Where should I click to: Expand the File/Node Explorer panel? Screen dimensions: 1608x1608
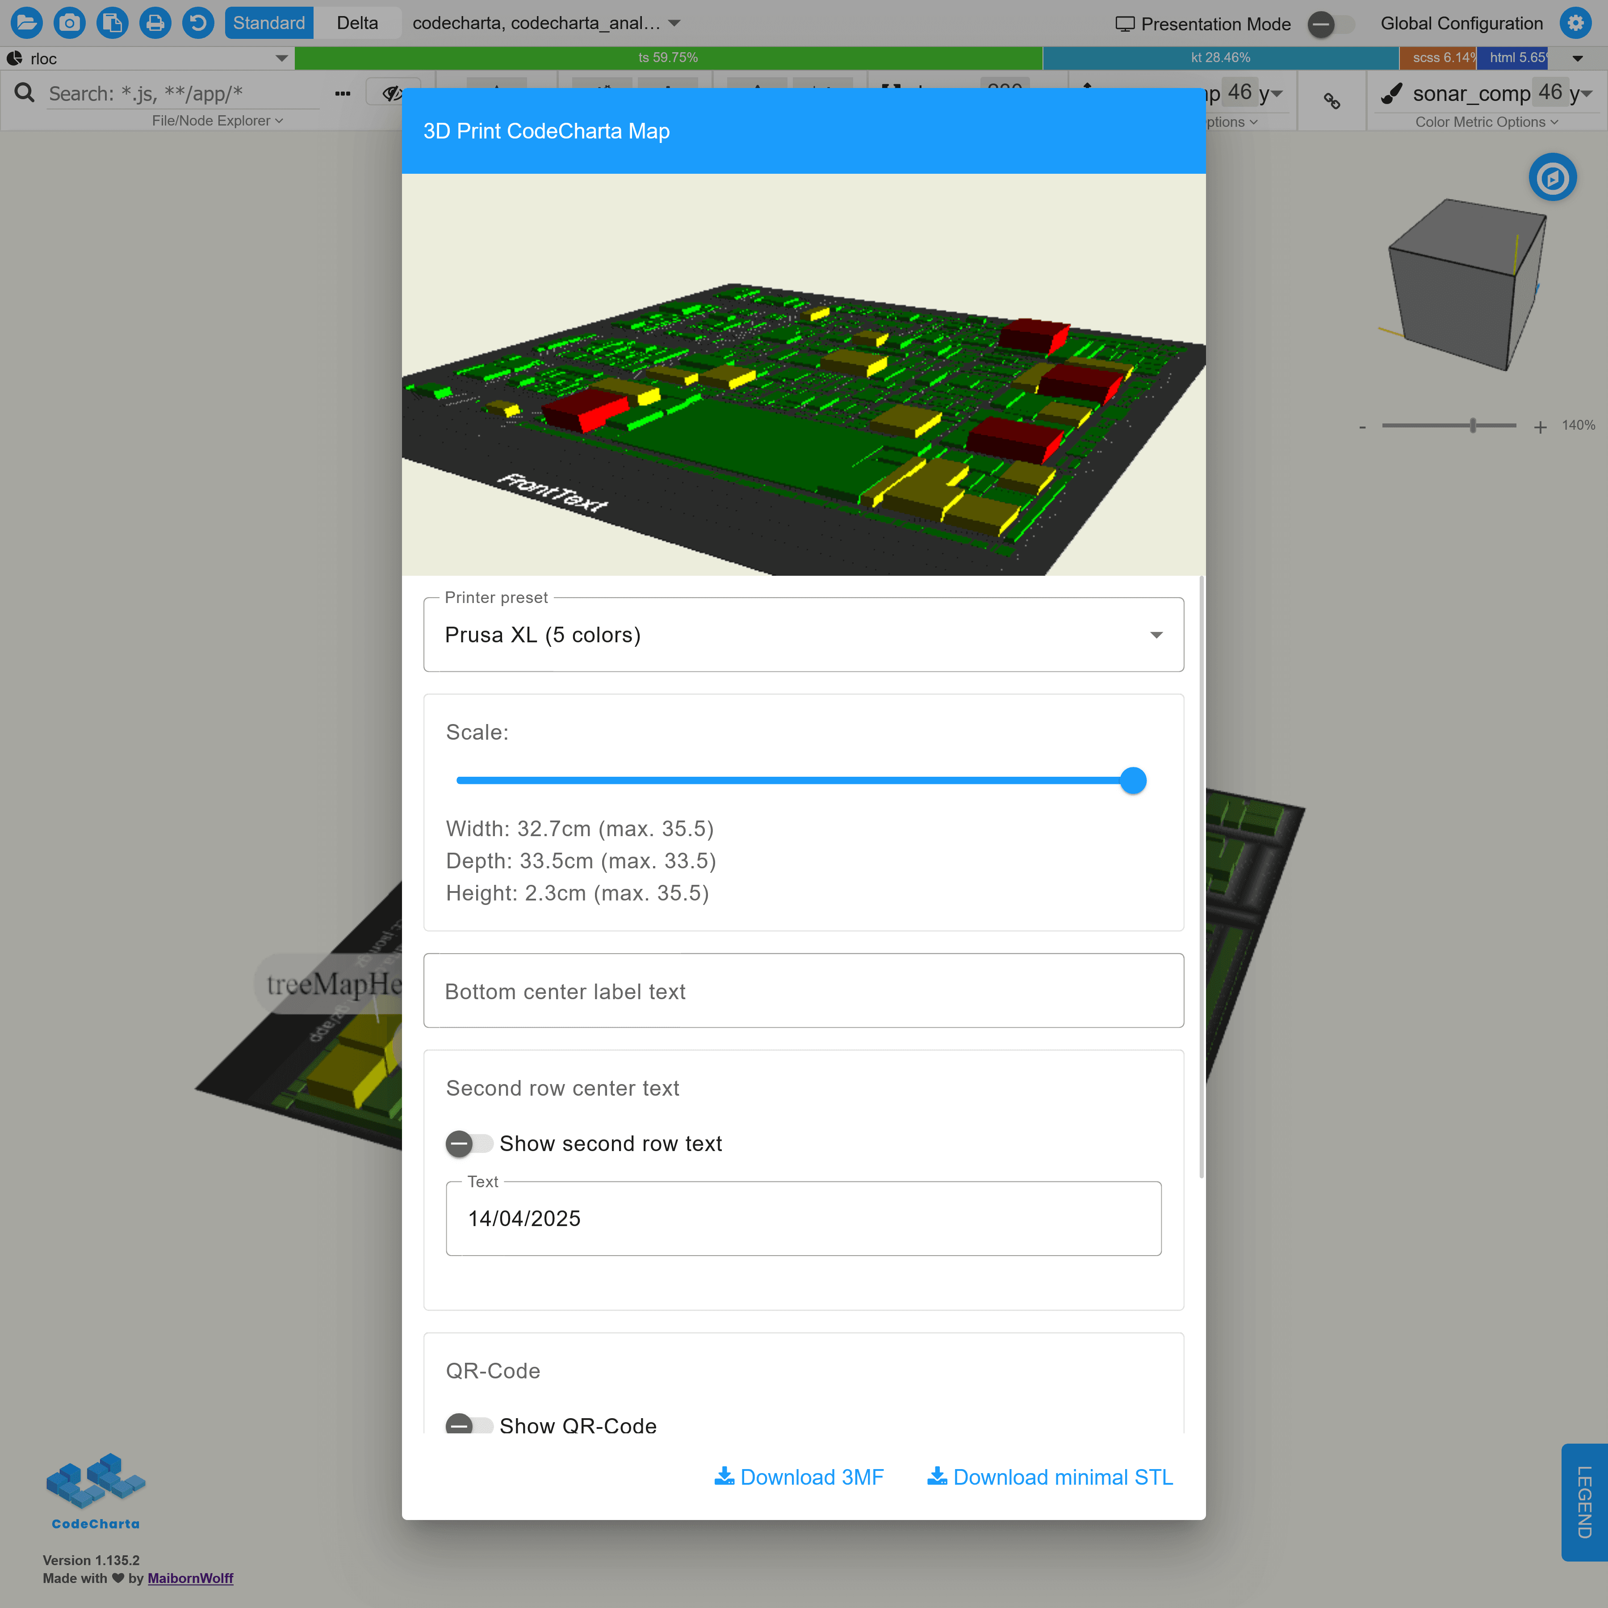tap(217, 121)
